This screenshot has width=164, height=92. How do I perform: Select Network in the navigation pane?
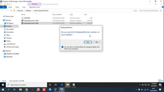click(8, 51)
